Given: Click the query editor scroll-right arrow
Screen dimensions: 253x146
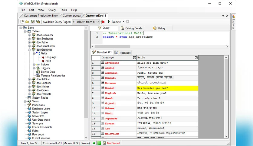Looking at the screenshot, I should click(x=227, y=46).
